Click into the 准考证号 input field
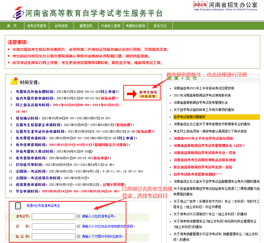 [54, 216]
